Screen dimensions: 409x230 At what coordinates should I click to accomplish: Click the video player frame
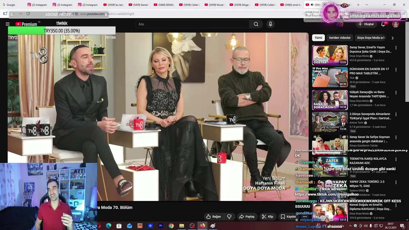point(158,117)
